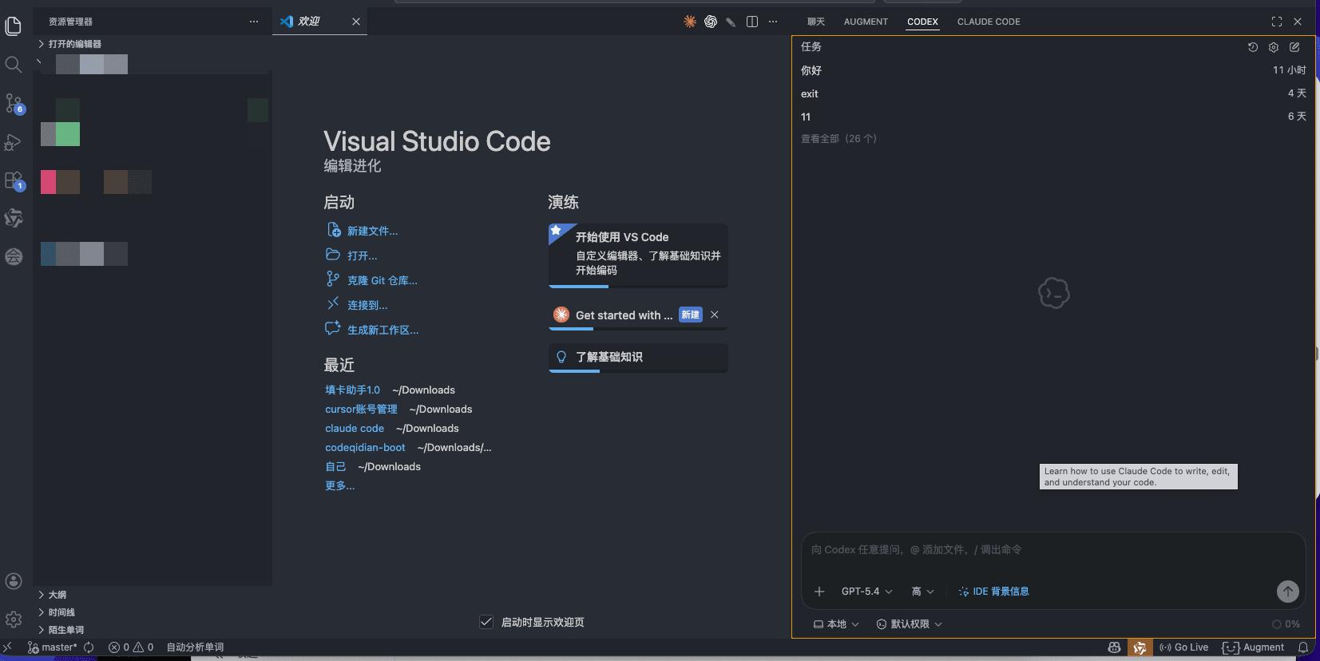Image resolution: width=1320 pixels, height=661 pixels.
Task: Open the 高 reasoning effort dropdown
Action: [923, 592]
